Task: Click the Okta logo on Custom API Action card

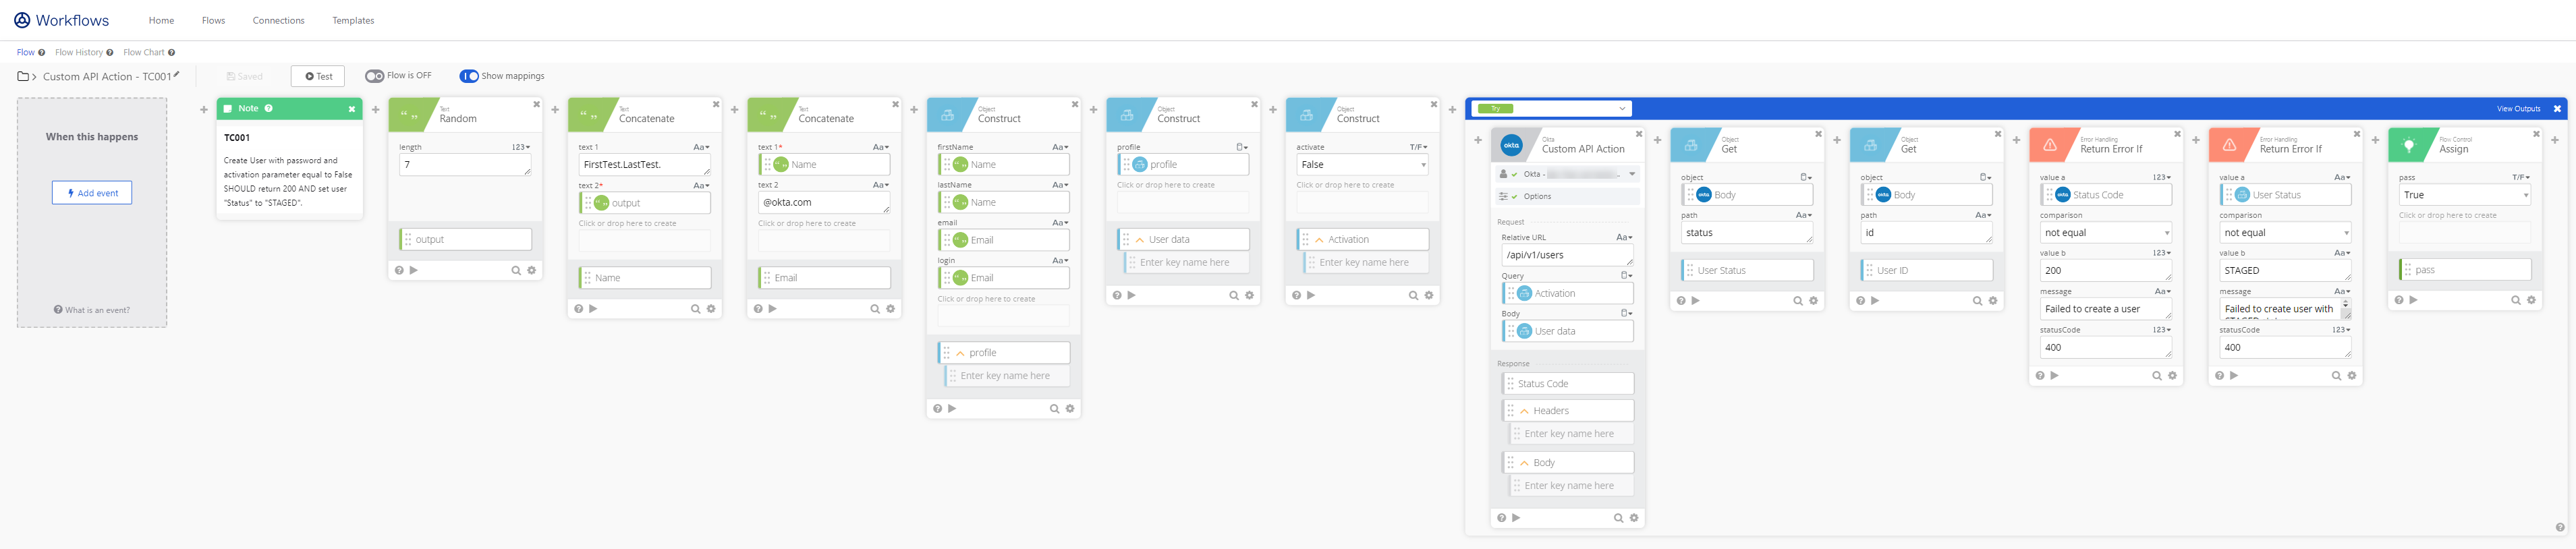Action: pos(1511,145)
